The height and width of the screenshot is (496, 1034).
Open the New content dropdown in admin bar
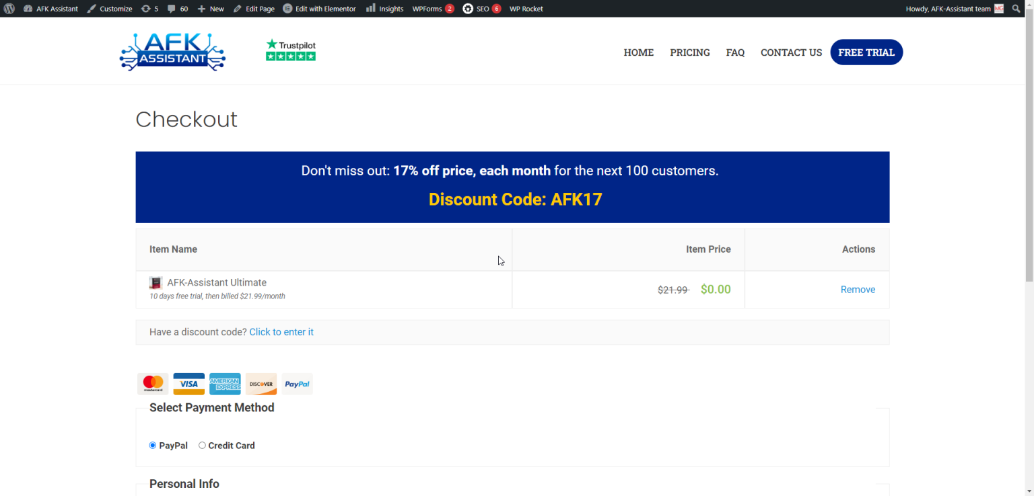pyautogui.click(x=211, y=9)
